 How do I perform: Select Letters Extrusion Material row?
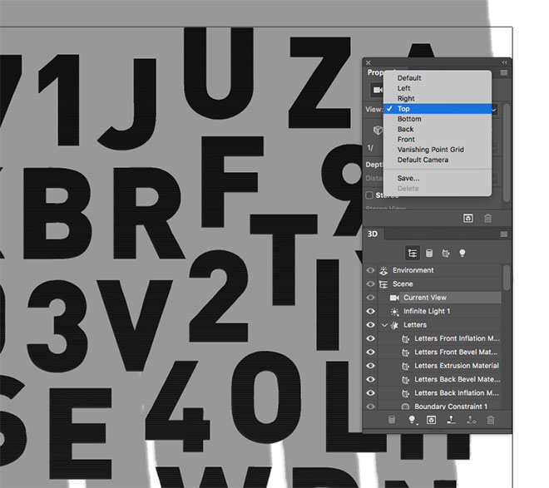coord(440,366)
